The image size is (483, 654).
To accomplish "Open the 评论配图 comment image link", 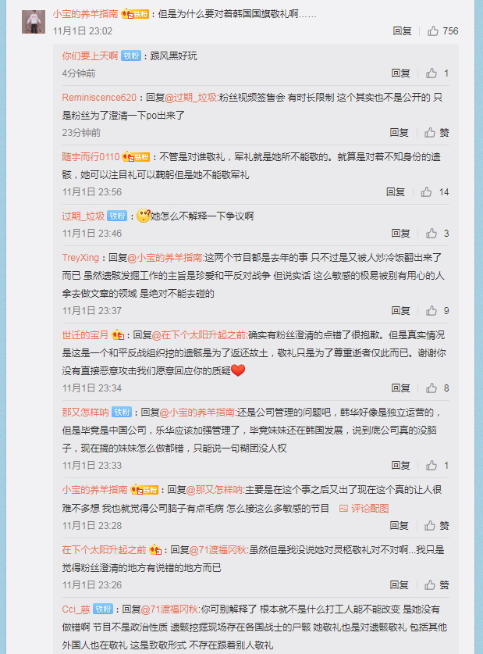I will pyautogui.click(x=364, y=509).
